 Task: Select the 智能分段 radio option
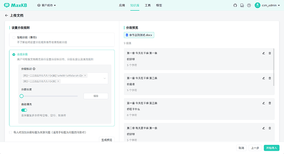14,38
